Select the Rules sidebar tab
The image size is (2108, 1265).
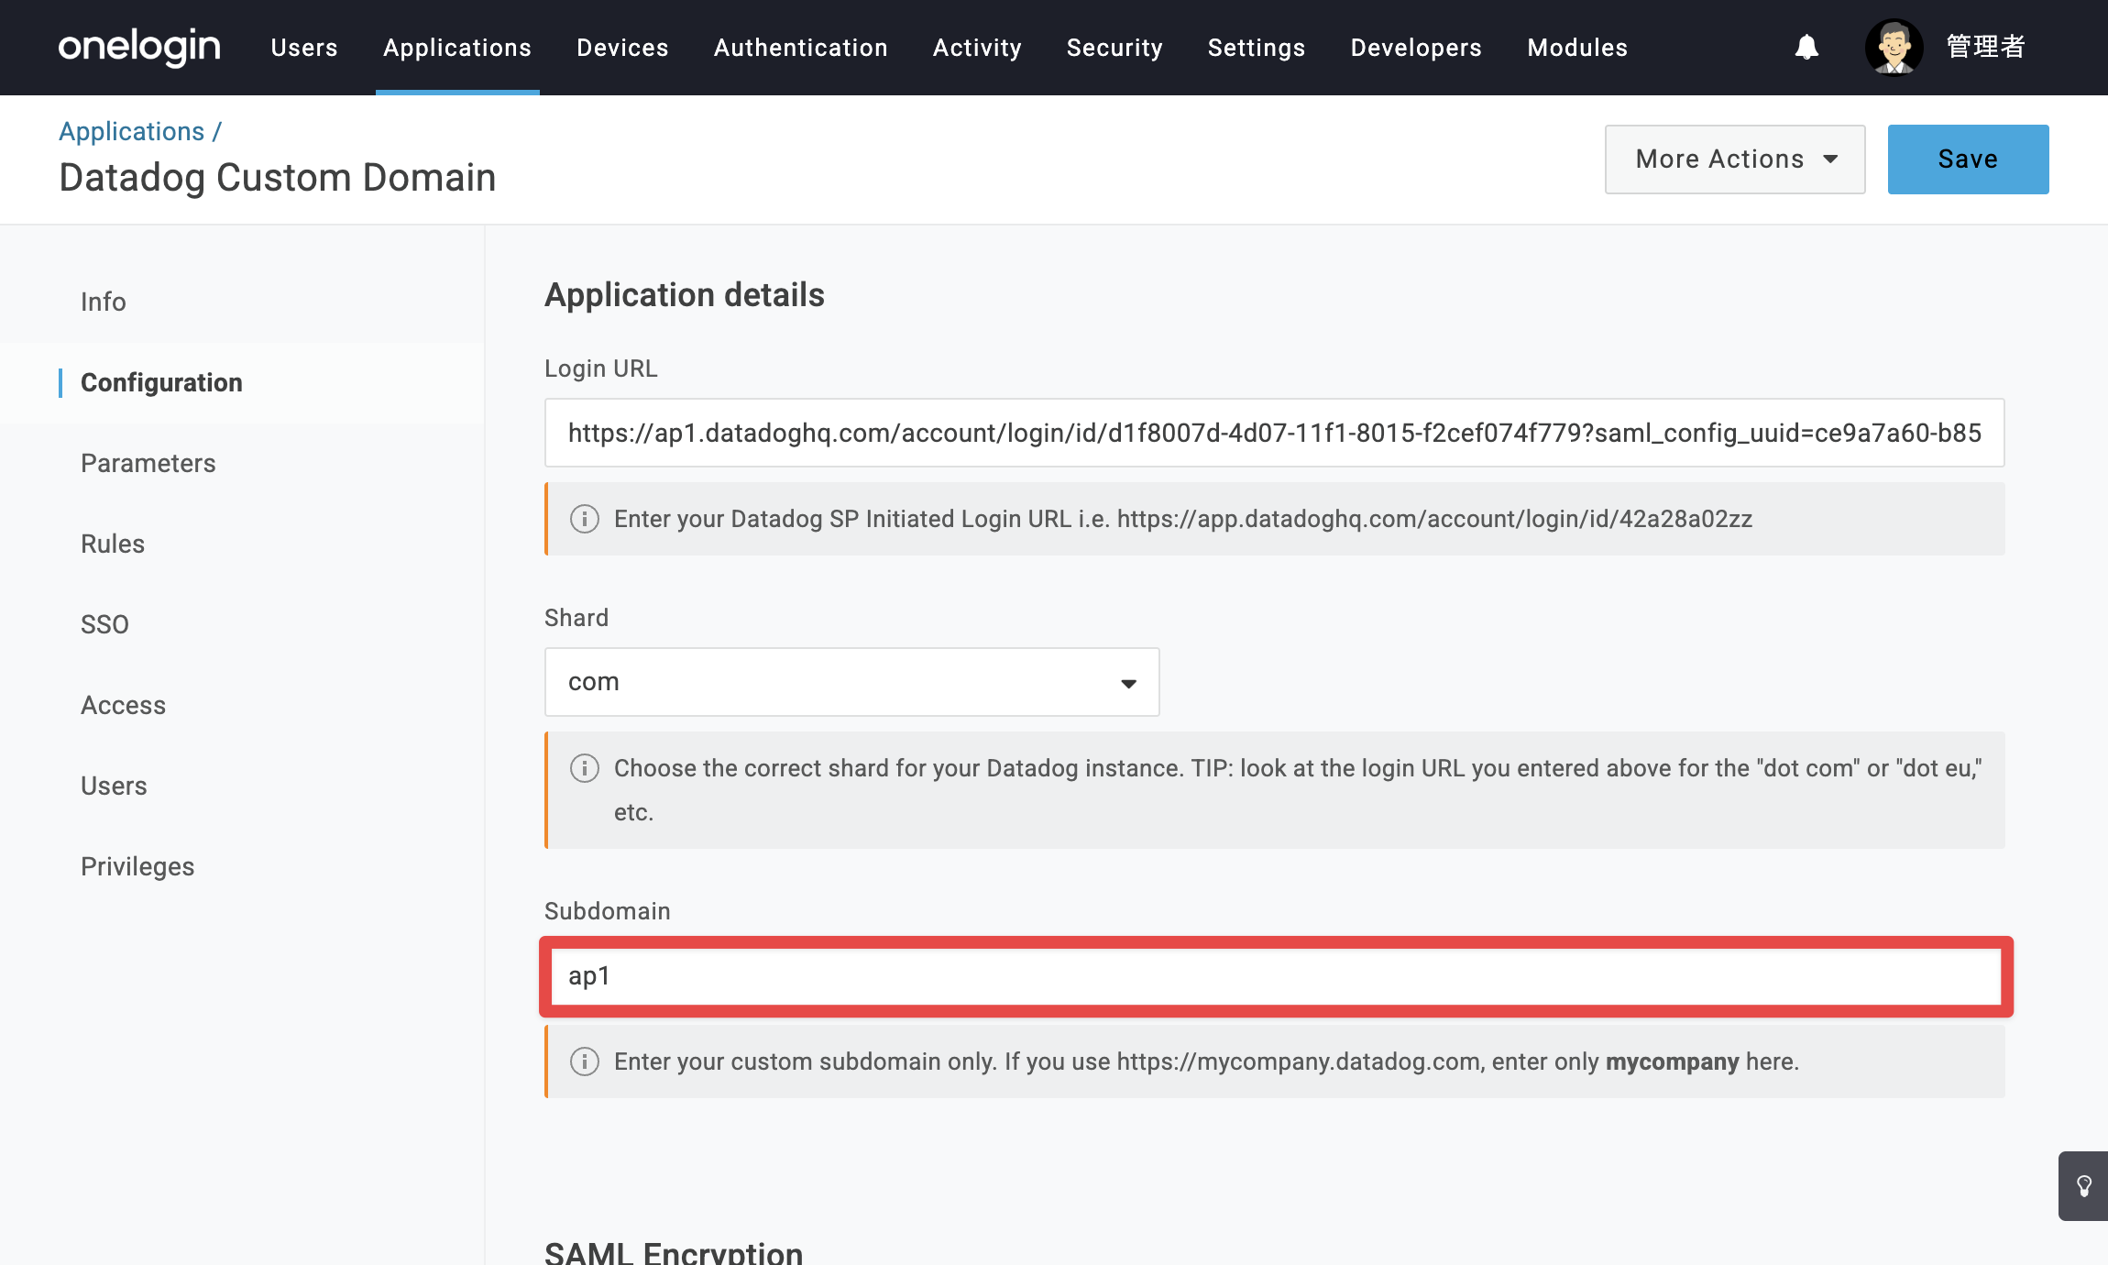(113, 544)
